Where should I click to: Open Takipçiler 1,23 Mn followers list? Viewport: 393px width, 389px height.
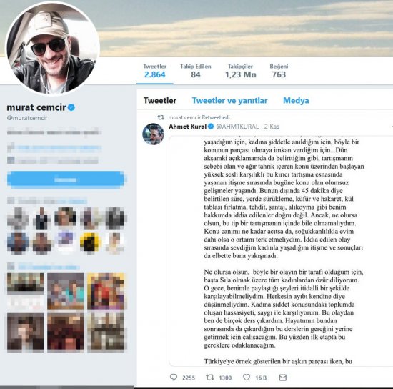[240, 71]
